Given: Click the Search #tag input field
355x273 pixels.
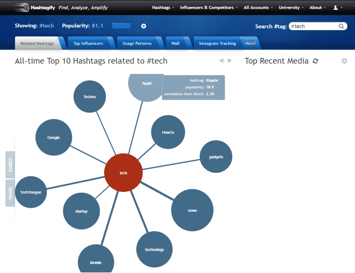Looking at the screenshot, I should tap(313, 26).
